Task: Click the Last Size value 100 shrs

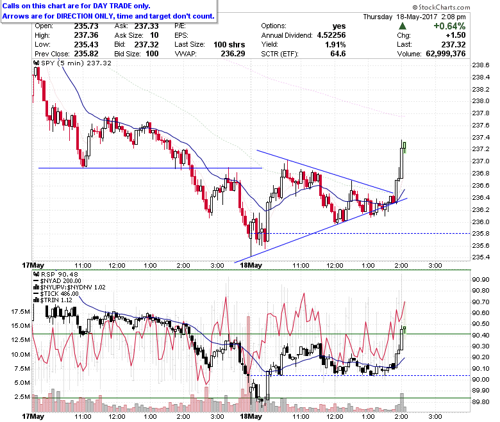Action: tap(229, 45)
